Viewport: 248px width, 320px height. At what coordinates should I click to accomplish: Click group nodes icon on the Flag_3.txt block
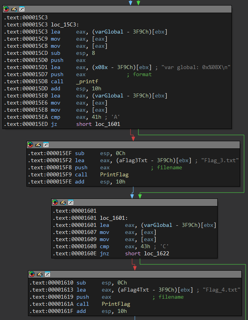46,145
